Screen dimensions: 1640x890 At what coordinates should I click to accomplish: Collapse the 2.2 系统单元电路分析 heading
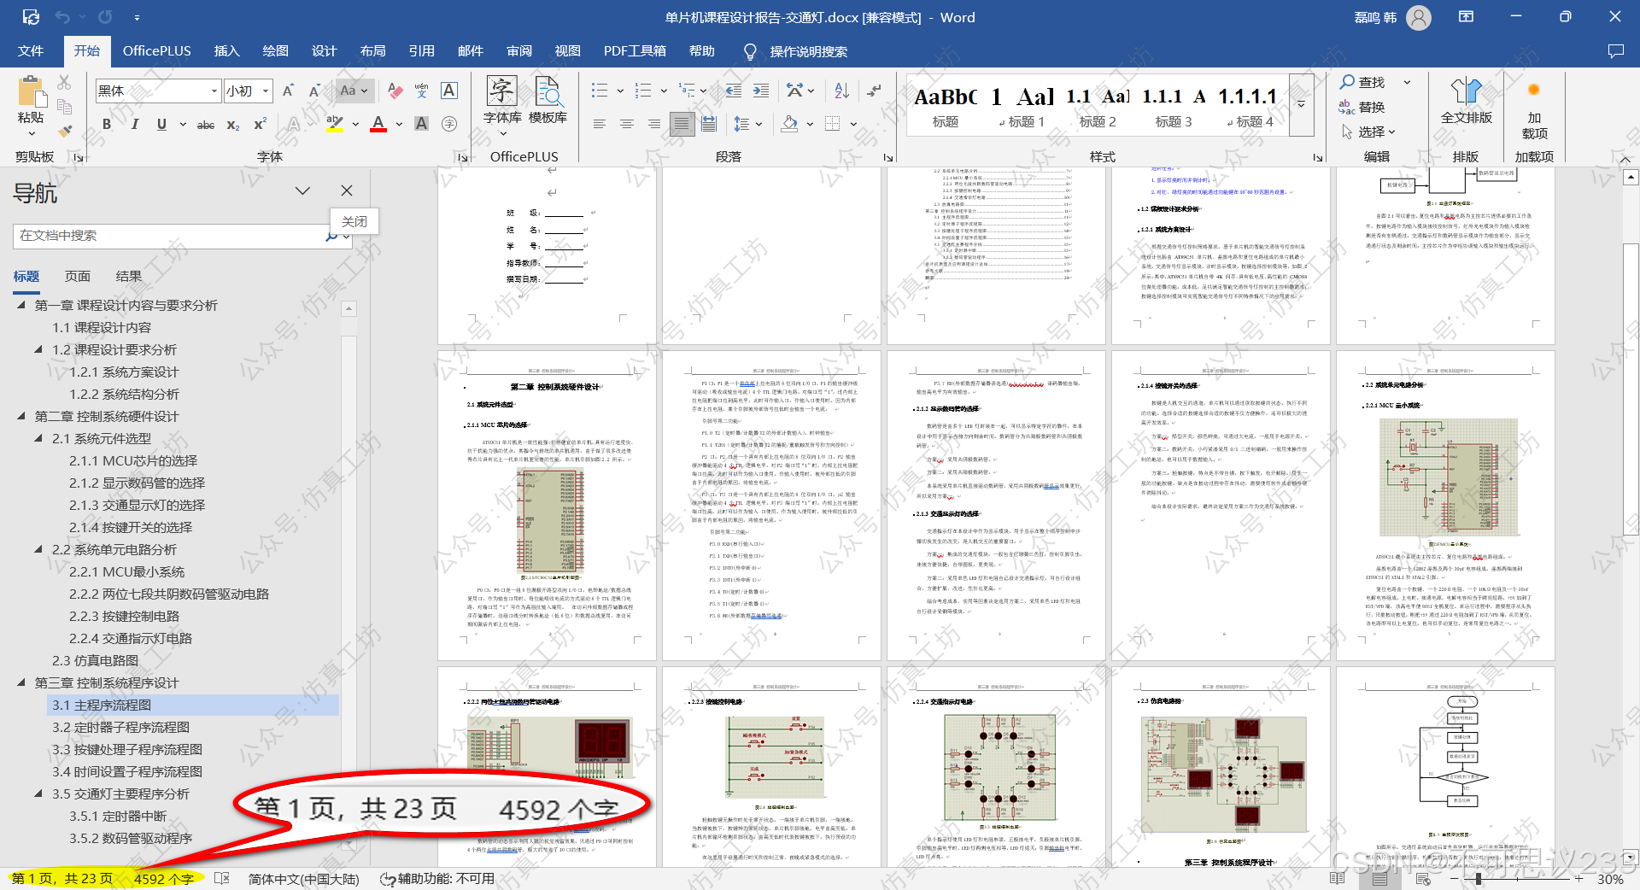pos(38,549)
